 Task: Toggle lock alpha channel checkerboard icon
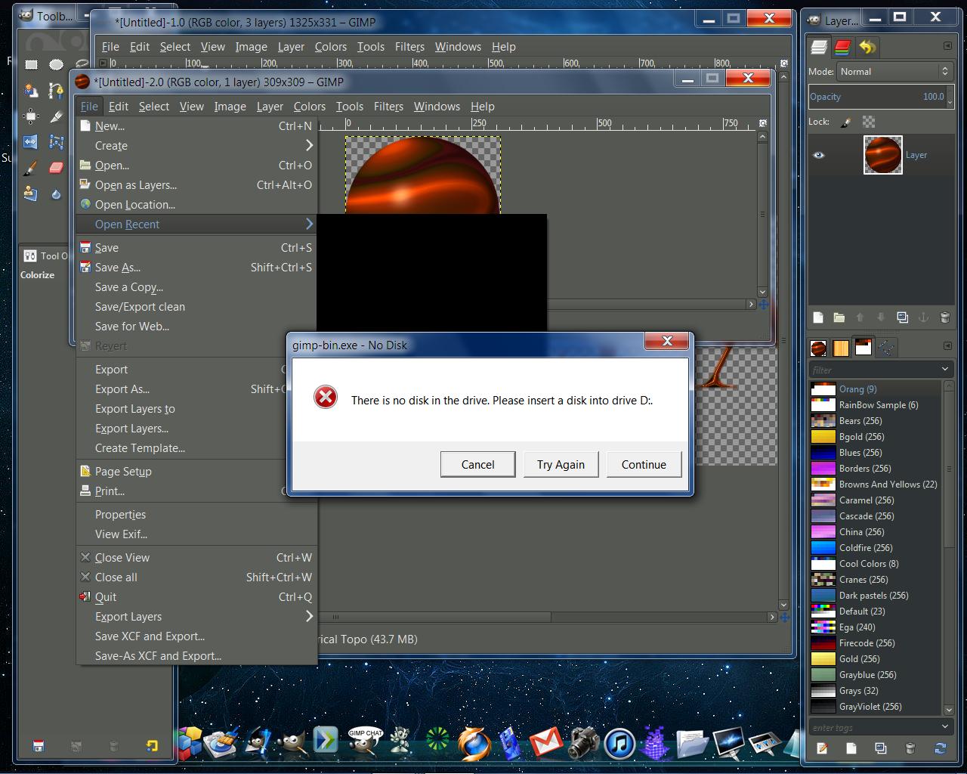coord(869,122)
